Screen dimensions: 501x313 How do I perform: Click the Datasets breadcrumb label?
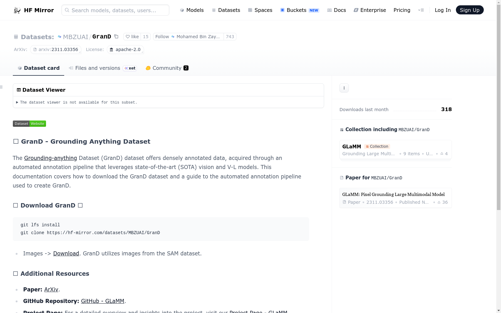coord(37,37)
